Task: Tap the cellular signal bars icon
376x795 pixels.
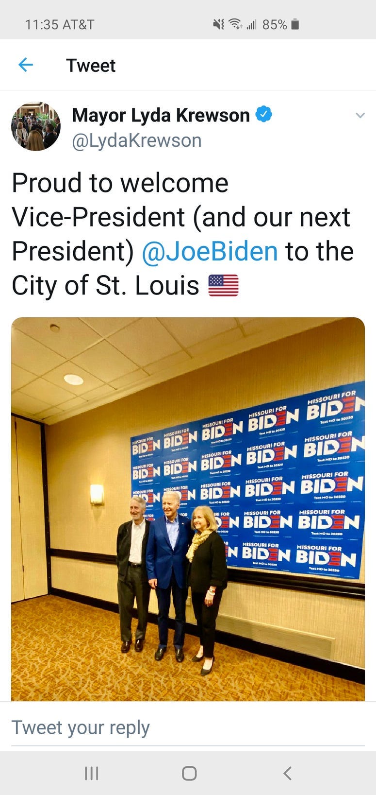Action: tap(251, 24)
